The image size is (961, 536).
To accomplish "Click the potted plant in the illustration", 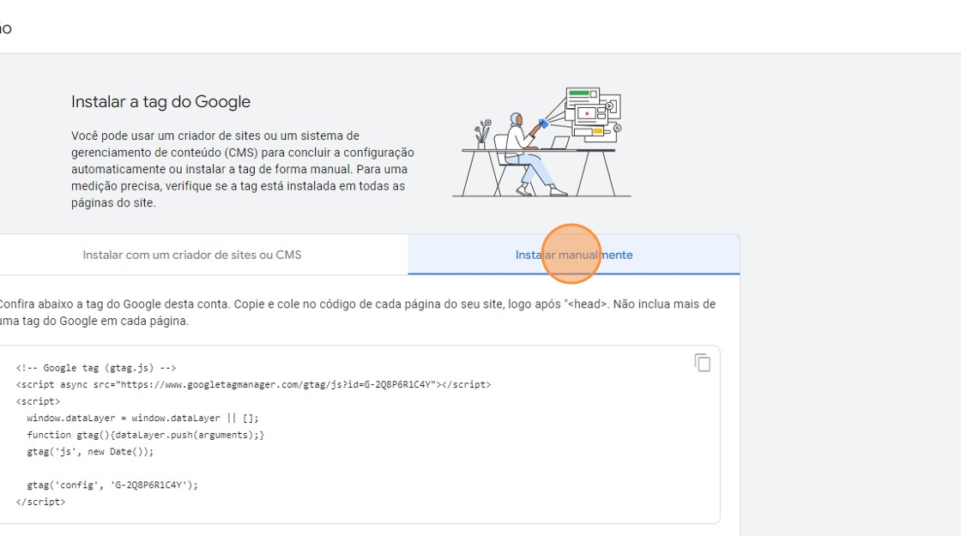I will pos(482,135).
